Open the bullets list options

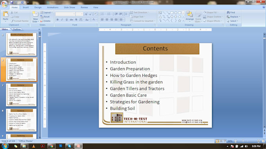click(103, 14)
